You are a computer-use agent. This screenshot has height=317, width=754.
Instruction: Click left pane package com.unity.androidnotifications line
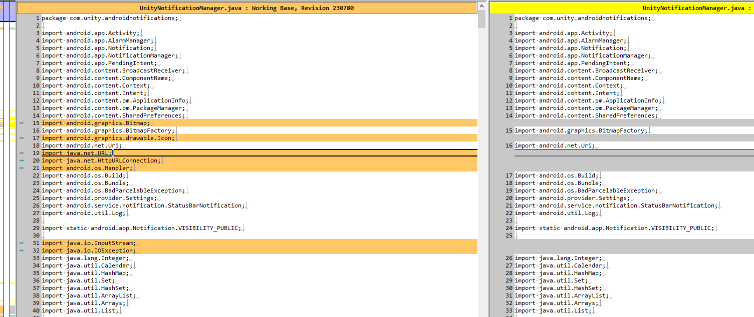click(x=110, y=18)
